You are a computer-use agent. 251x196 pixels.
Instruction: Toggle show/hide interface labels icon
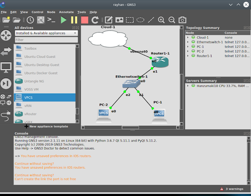(41, 20)
